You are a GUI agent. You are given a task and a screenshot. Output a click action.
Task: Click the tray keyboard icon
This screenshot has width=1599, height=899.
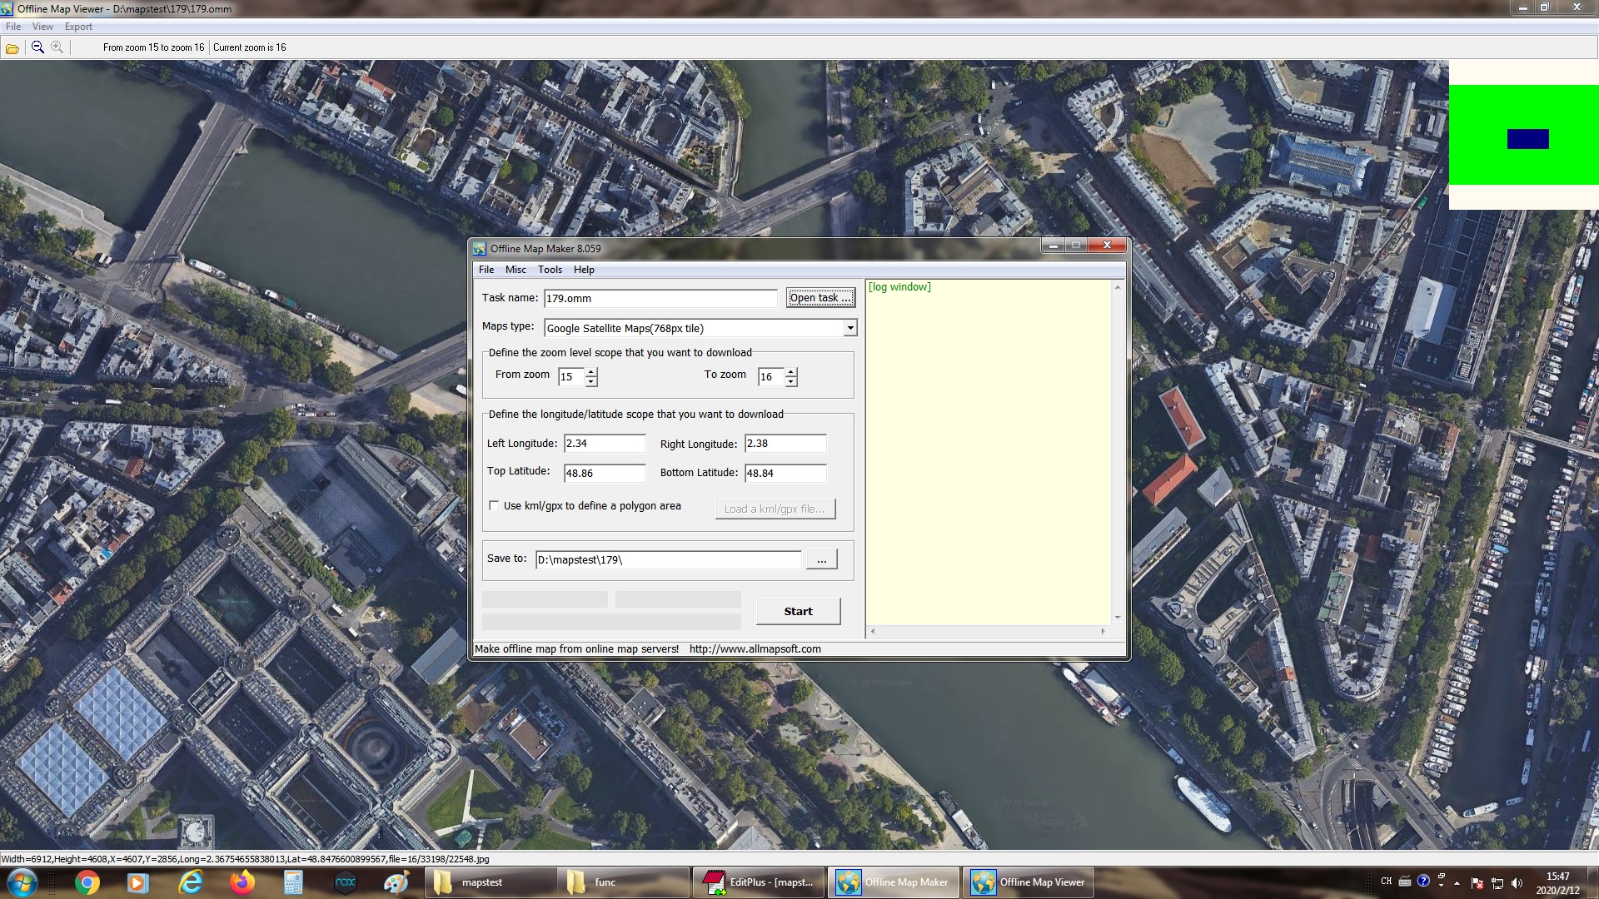pos(1405,882)
